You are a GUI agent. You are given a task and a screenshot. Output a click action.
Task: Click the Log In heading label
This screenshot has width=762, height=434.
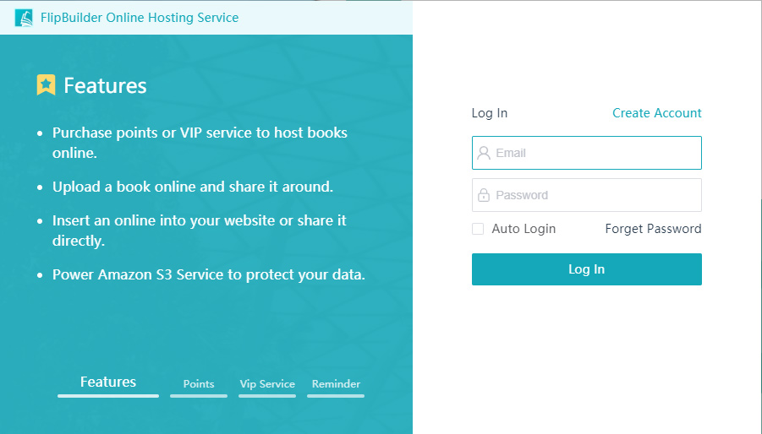(x=490, y=113)
